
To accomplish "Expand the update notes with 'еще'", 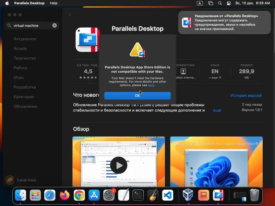I will [217, 110].
